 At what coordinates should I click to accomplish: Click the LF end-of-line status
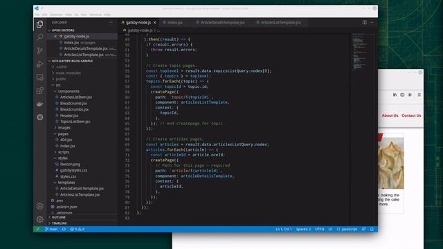coord(330,229)
